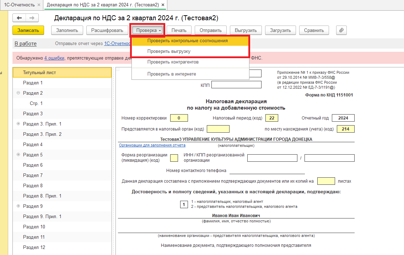Click the Загрузить button
This screenshot has height=255, width=404.
pos(280,31)
